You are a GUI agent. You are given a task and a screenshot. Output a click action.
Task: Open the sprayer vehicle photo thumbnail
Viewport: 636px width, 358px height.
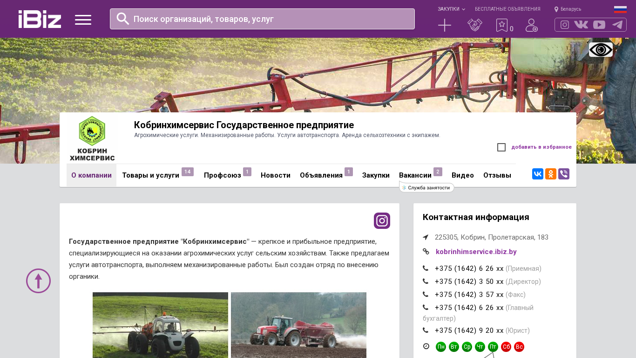click(x=160, y=325)
